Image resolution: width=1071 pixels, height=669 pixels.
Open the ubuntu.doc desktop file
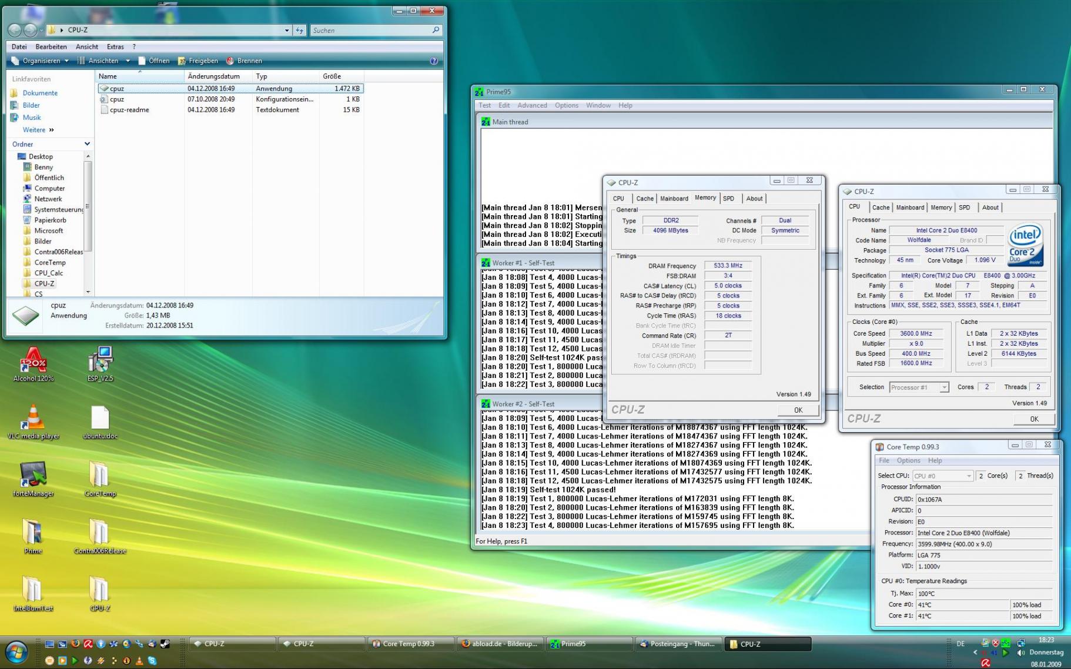coord(100,417)
